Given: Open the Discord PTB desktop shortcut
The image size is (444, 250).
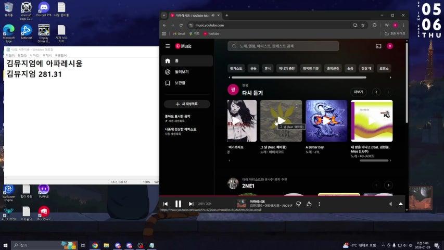Looking at the screenshot, I should point(44,9).
